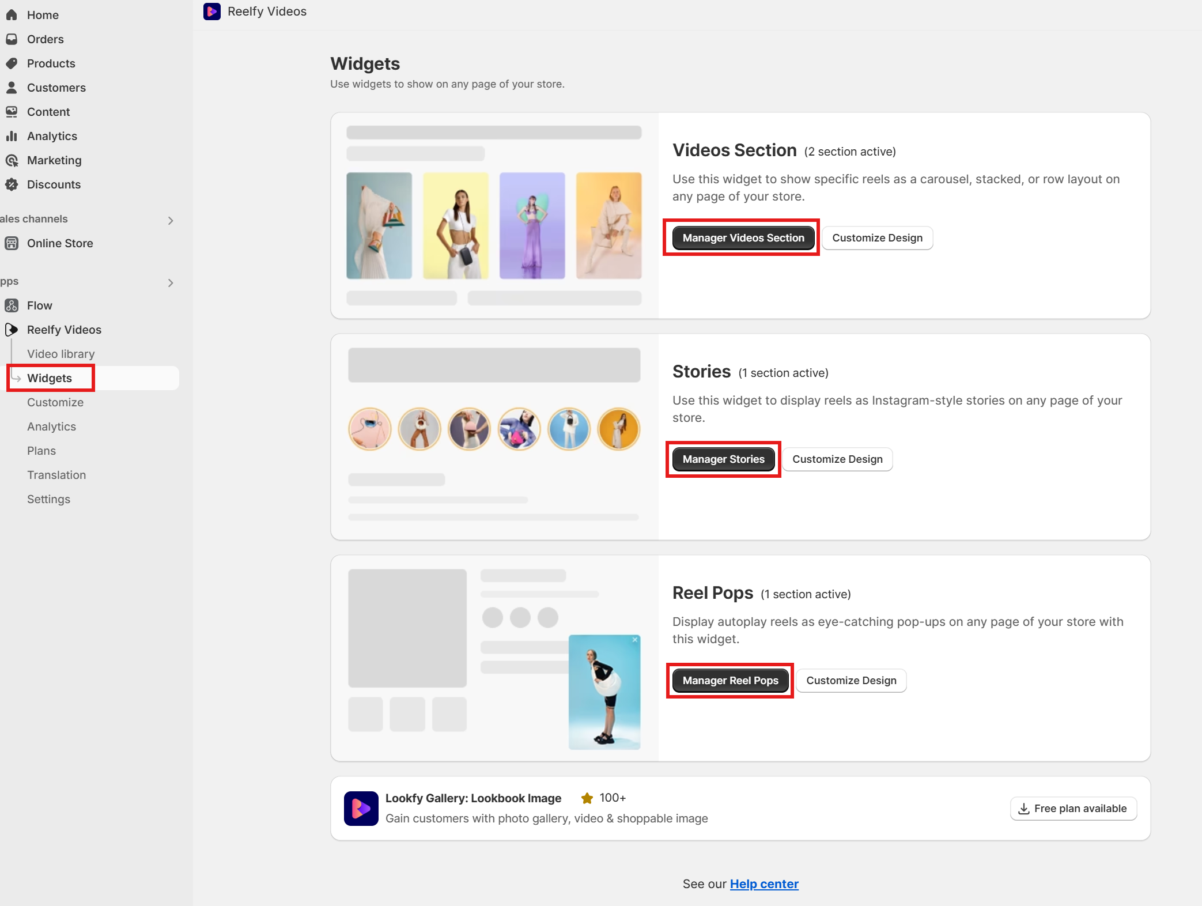Open Video library submenu item
This screenshot has height=906, width=1202.
(61, 354)
